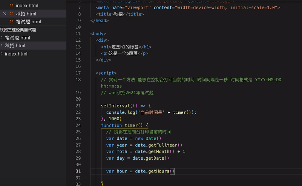Click the moth variable on line 28

(122, 152)
